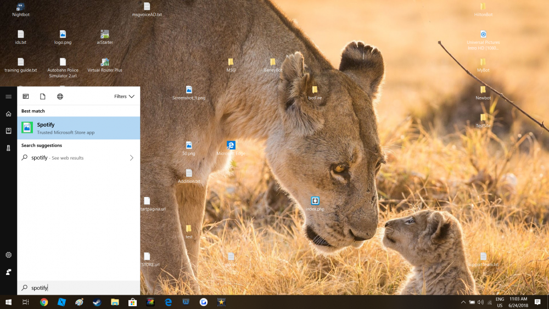Expand the spotify web results arrow
The image size is (549, 309).
tap(131, 158)
